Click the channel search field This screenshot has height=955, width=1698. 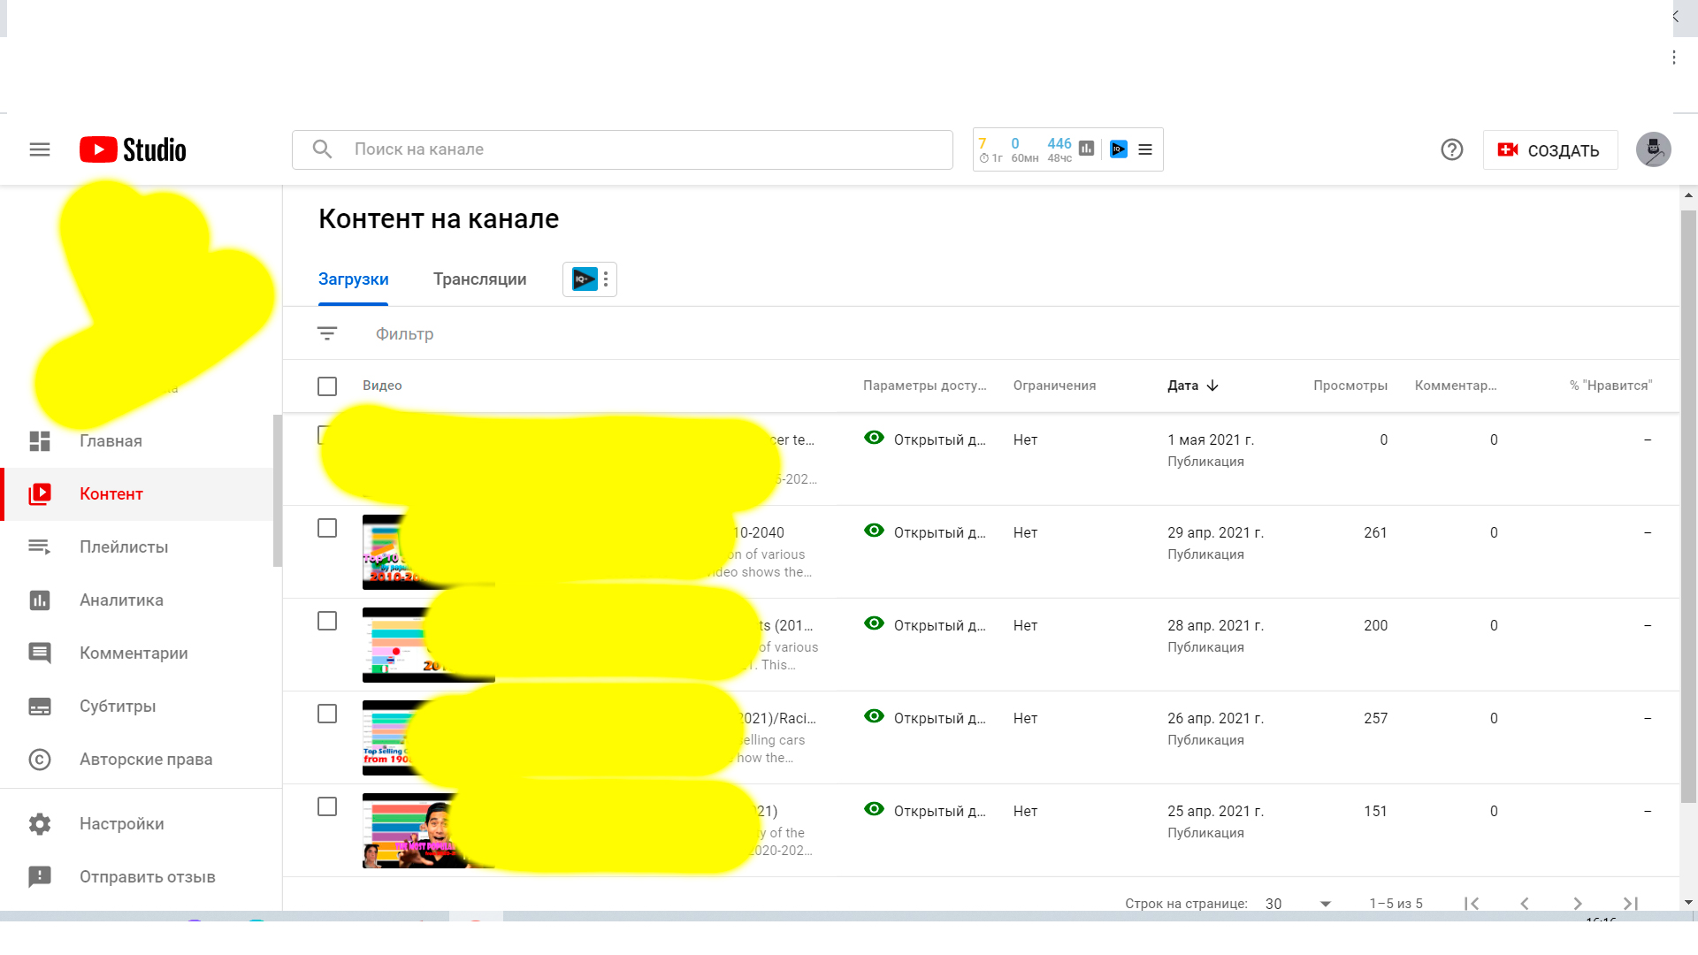pyautogui.click(x=622, y=149)
